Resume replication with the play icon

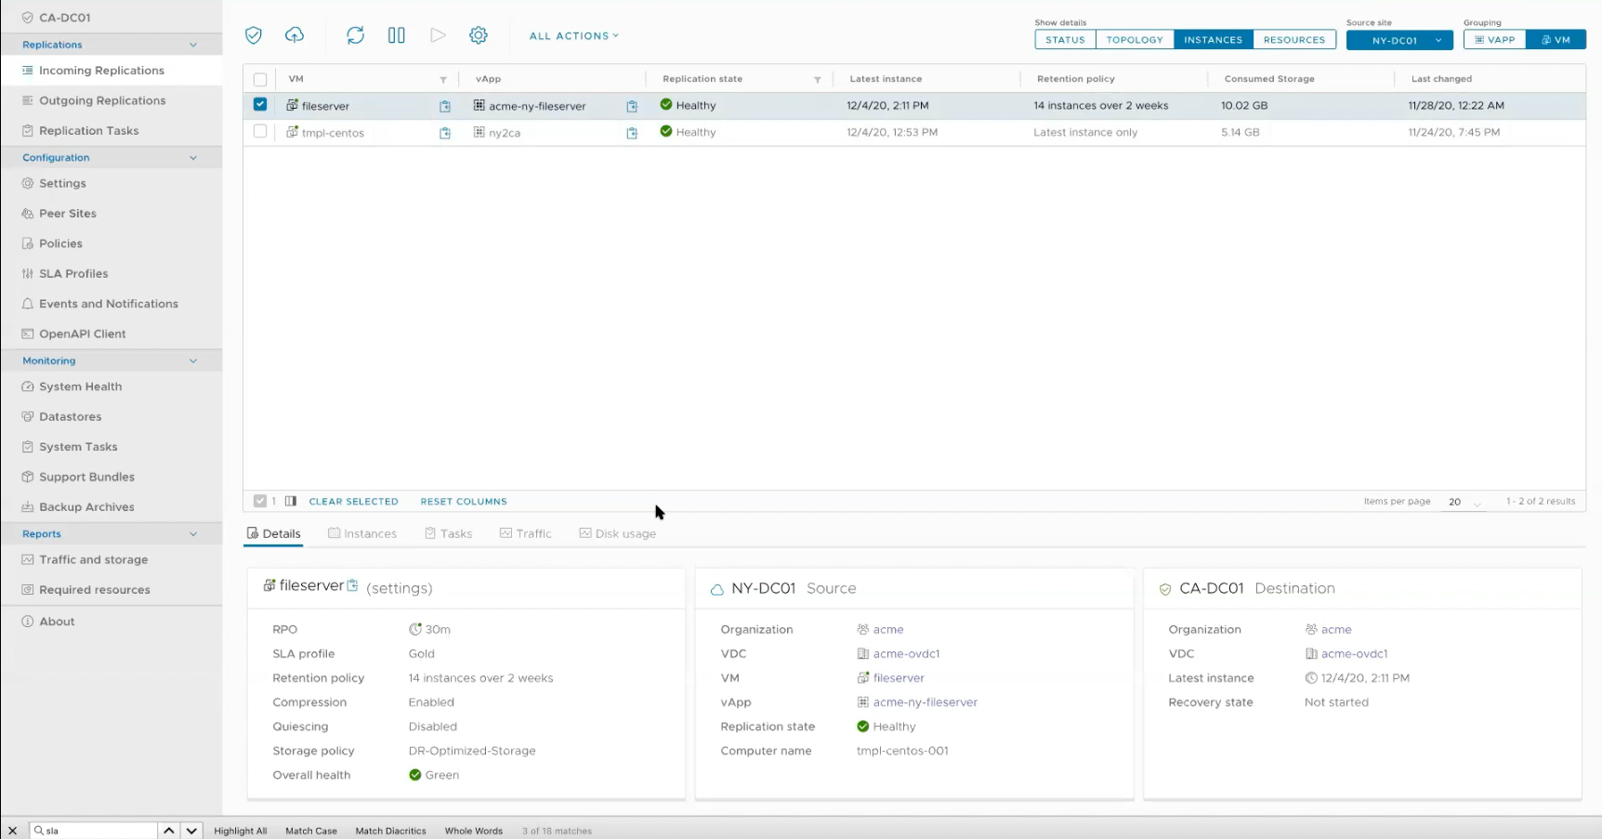click(438, 35)
